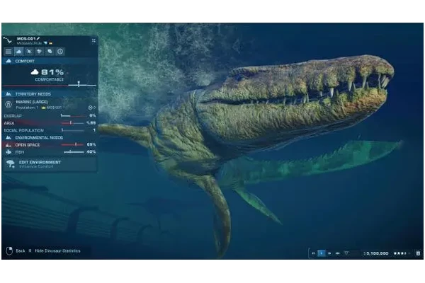Image resolution: width=425 pixels, height=283 pixels.
Task: Set double speed fast-forward control
Action: point(329,253)
